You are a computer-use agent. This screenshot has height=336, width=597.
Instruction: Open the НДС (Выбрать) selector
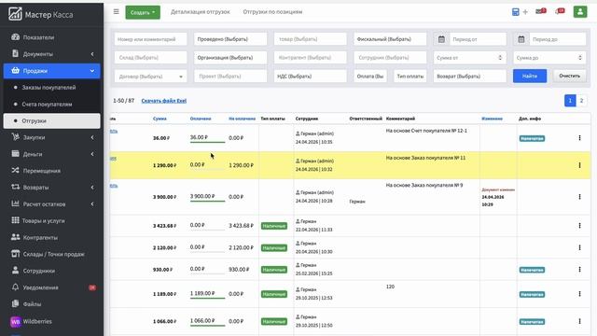tap(311, 77)
